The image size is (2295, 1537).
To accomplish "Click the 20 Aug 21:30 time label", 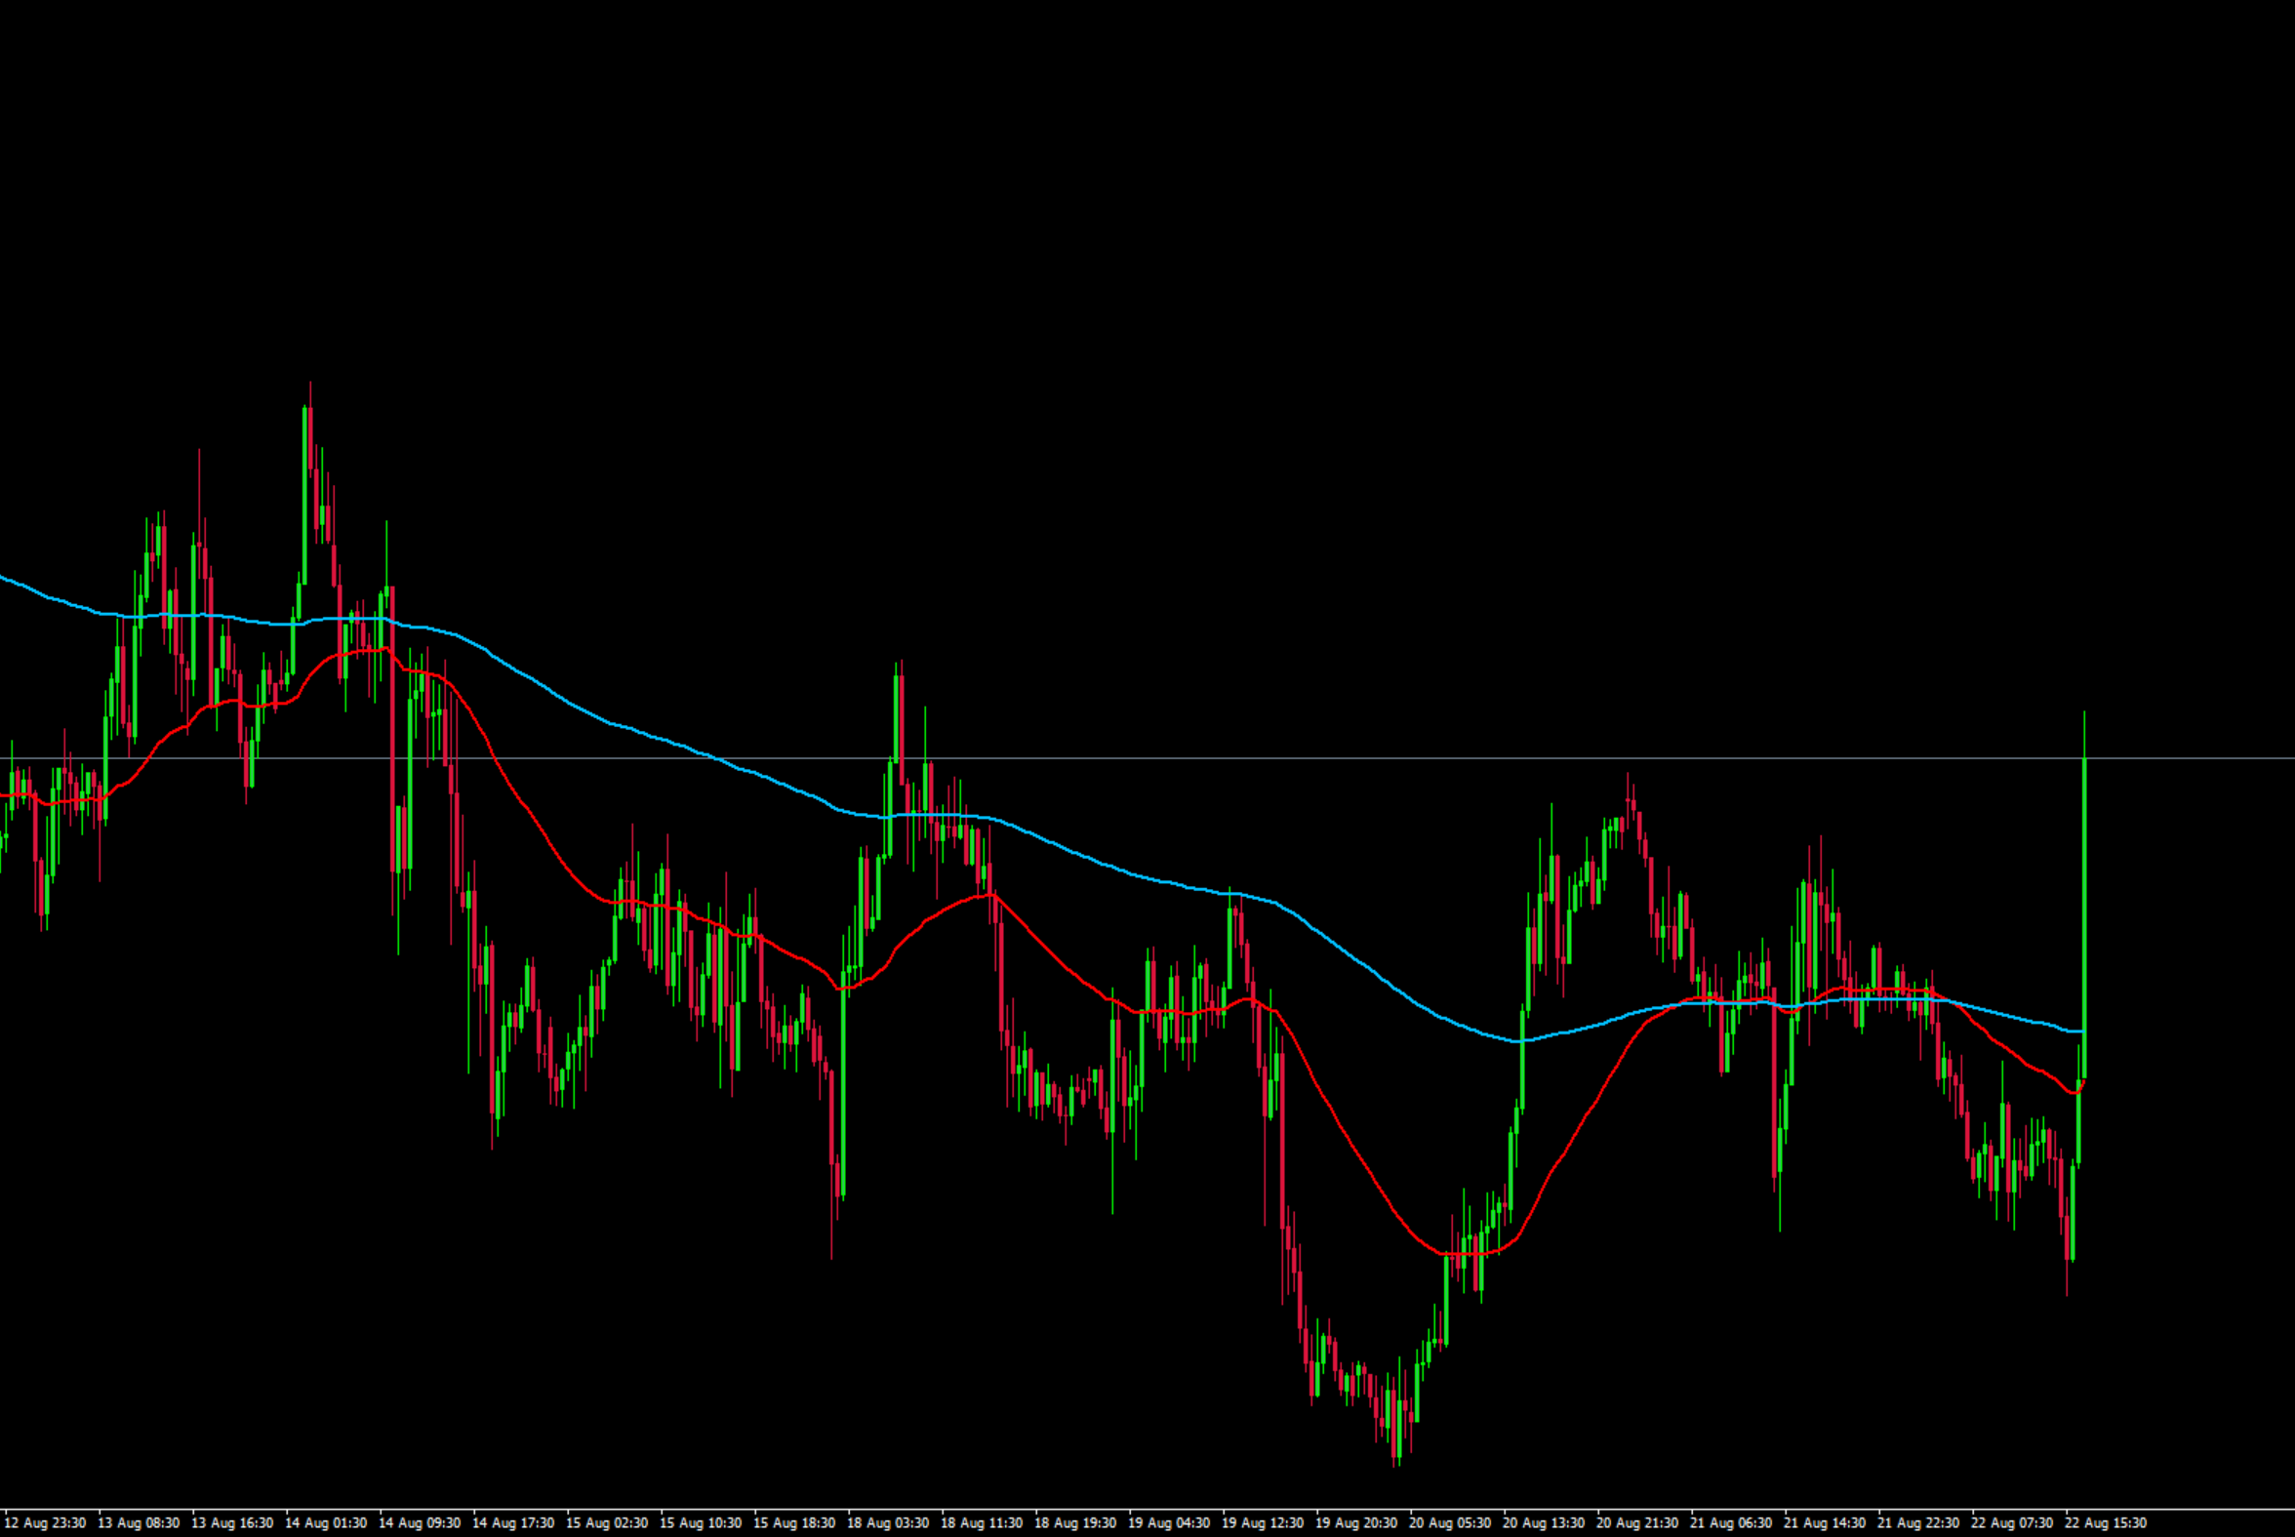I will [1636, 1522].
